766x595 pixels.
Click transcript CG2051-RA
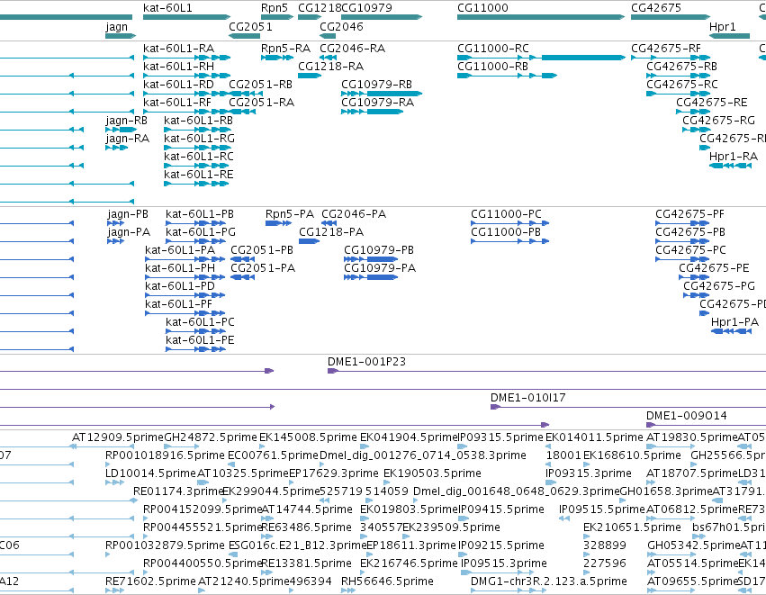[x=261, y=103]
